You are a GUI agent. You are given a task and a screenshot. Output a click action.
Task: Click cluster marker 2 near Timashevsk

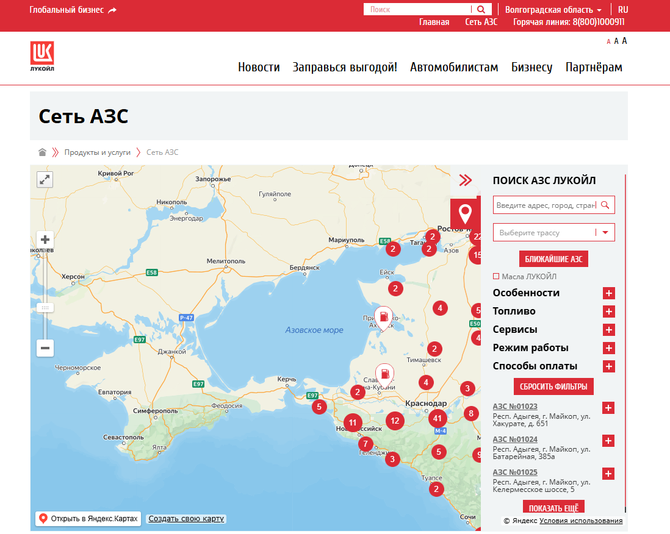click(x=434, y=349)
